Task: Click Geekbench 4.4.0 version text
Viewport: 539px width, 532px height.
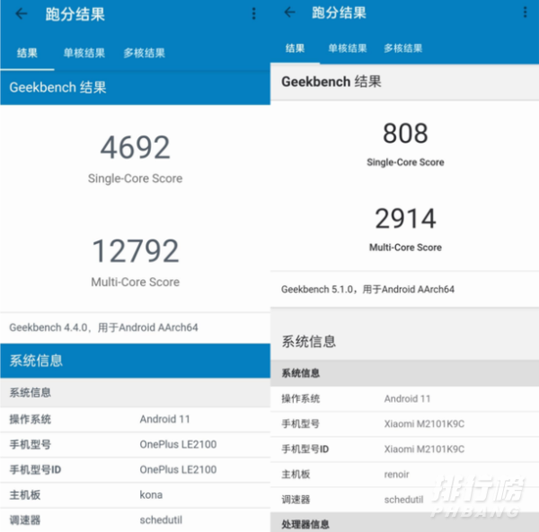Action: pyautogui.click(x=103, y=327)
